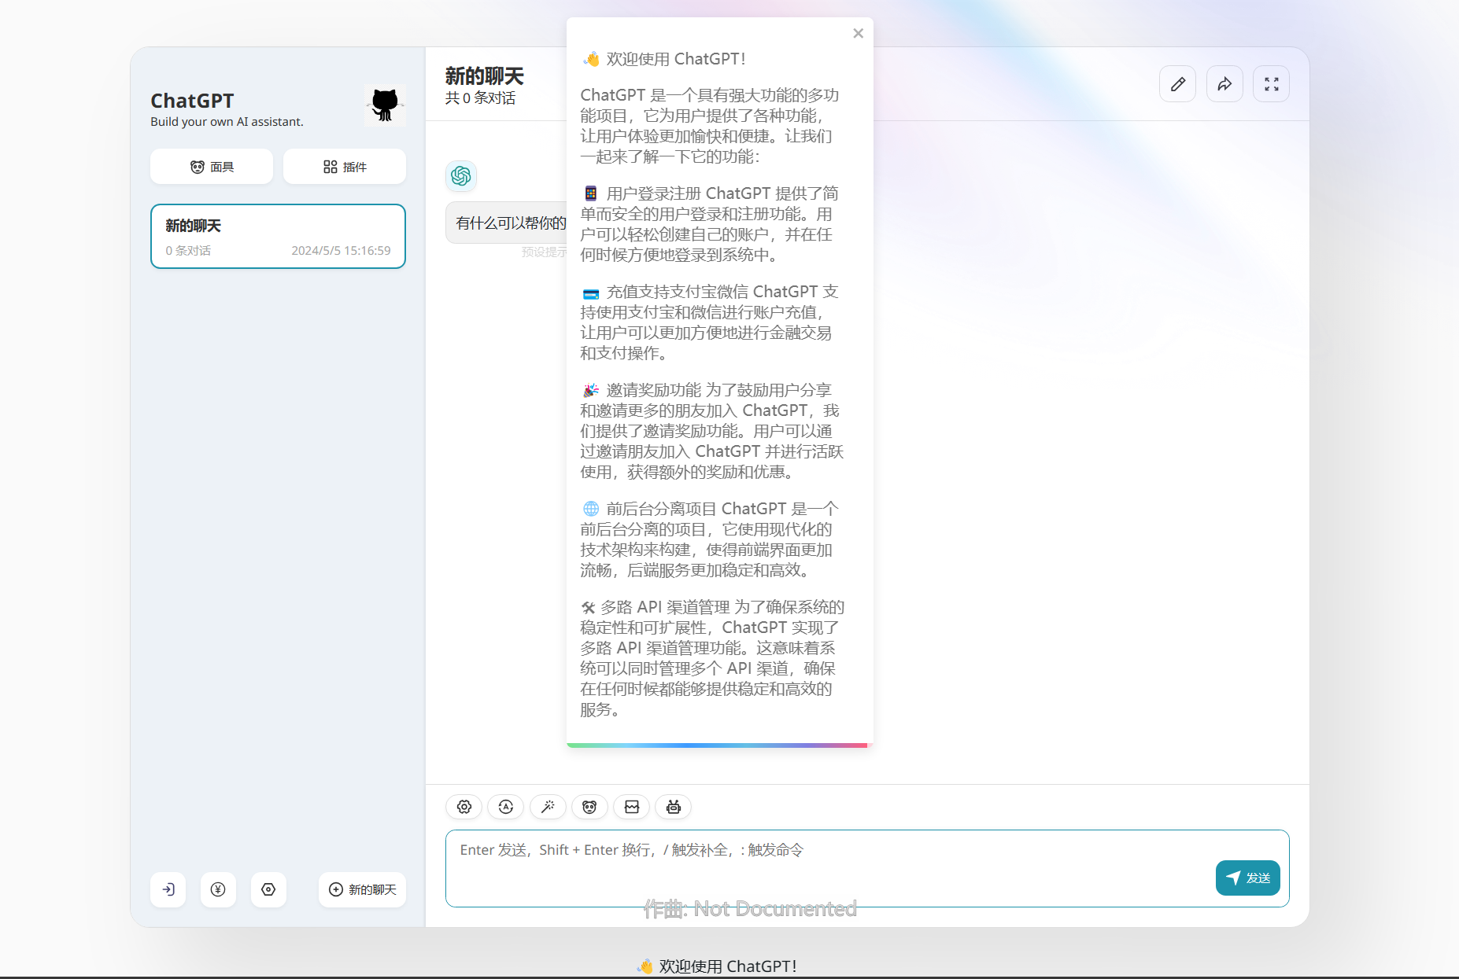Screen dimensions: 1459x979
Task: Click the 共 0 条对话 subtitle
Action: coord(480,98)
